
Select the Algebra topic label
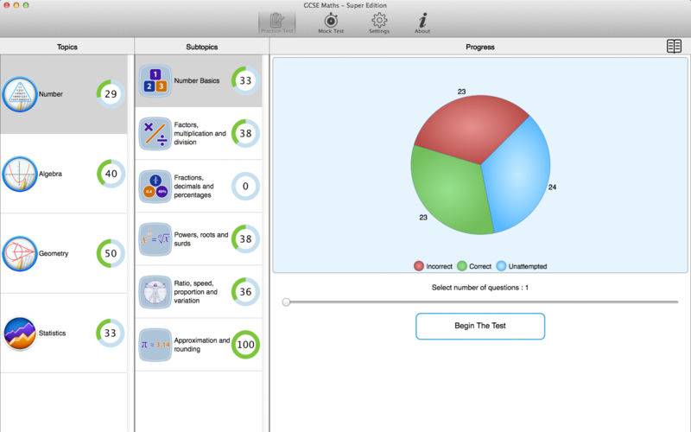50,175
